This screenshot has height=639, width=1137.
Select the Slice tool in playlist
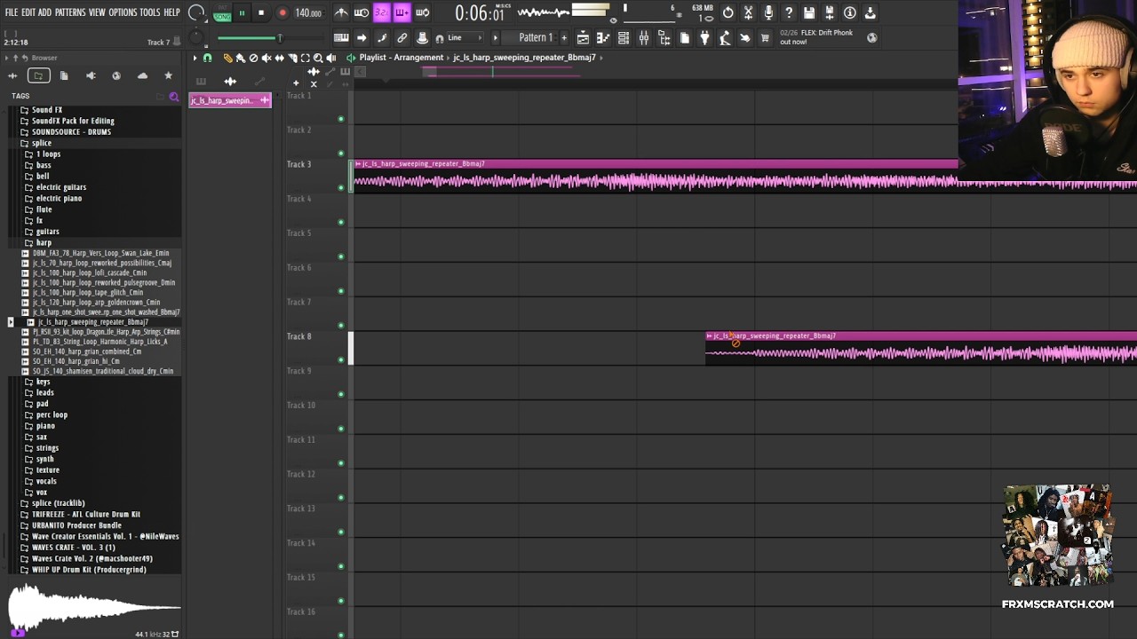(x=292, y=58)
